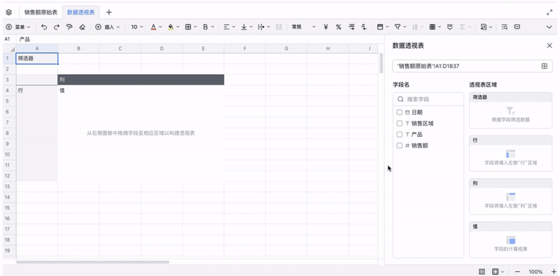The width and height of the screenshot is (560, 276).
Task: Click the 行 drop zone
Action: pyautogui.click(x=511, y=153)
